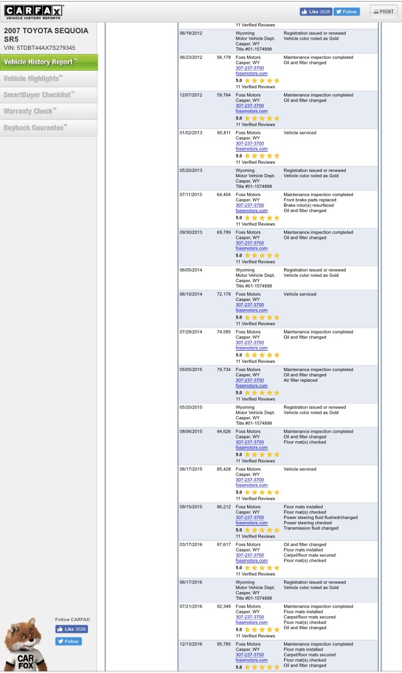Open the Vehicle Highlights tab
Screen dimensions: 402x673
(x=49, y=79)
